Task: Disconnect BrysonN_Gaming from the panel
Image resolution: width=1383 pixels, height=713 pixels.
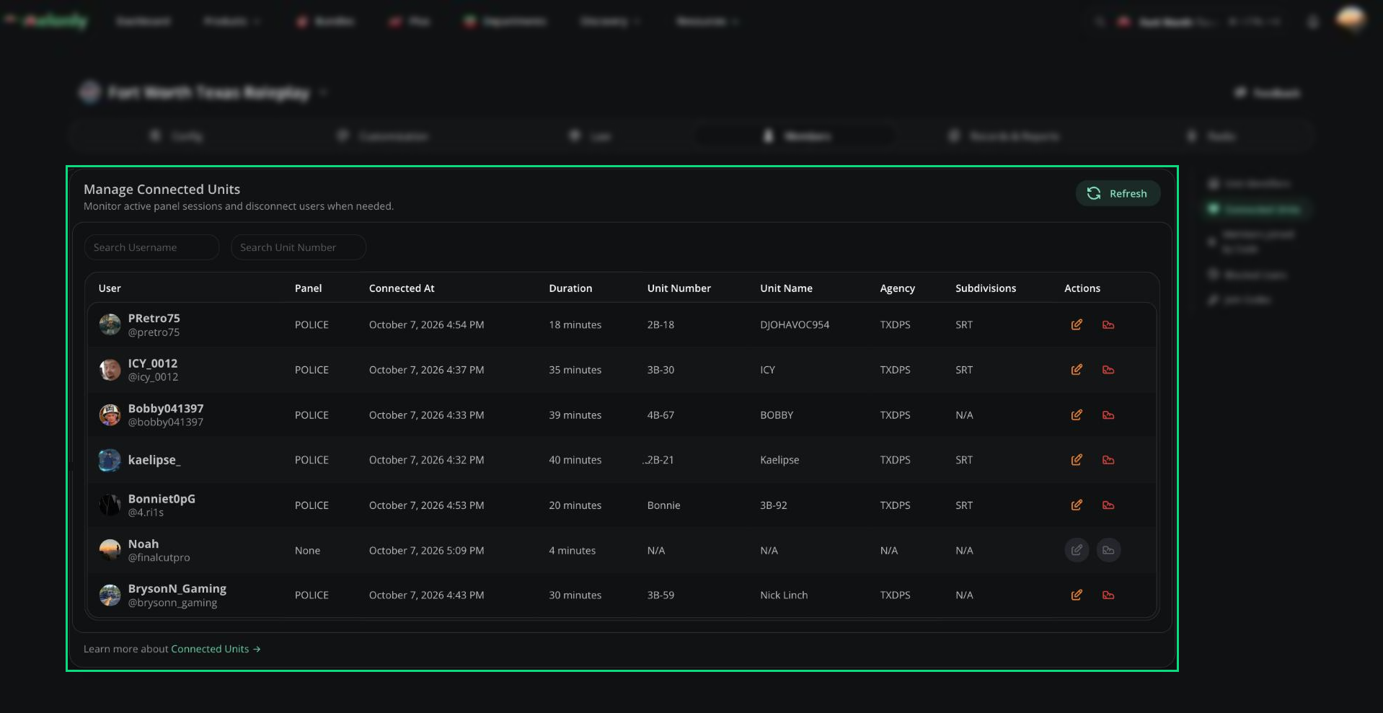Action: click(x=1108, y=595)
